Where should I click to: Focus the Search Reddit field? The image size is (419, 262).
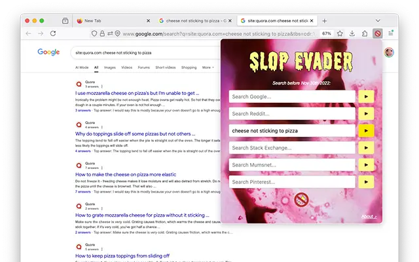[292, 113]
